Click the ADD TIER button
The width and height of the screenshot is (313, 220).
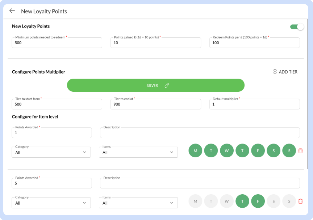[x=285, y=72]
